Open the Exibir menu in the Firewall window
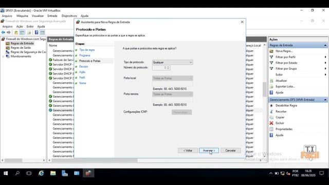 click(30, 26)
